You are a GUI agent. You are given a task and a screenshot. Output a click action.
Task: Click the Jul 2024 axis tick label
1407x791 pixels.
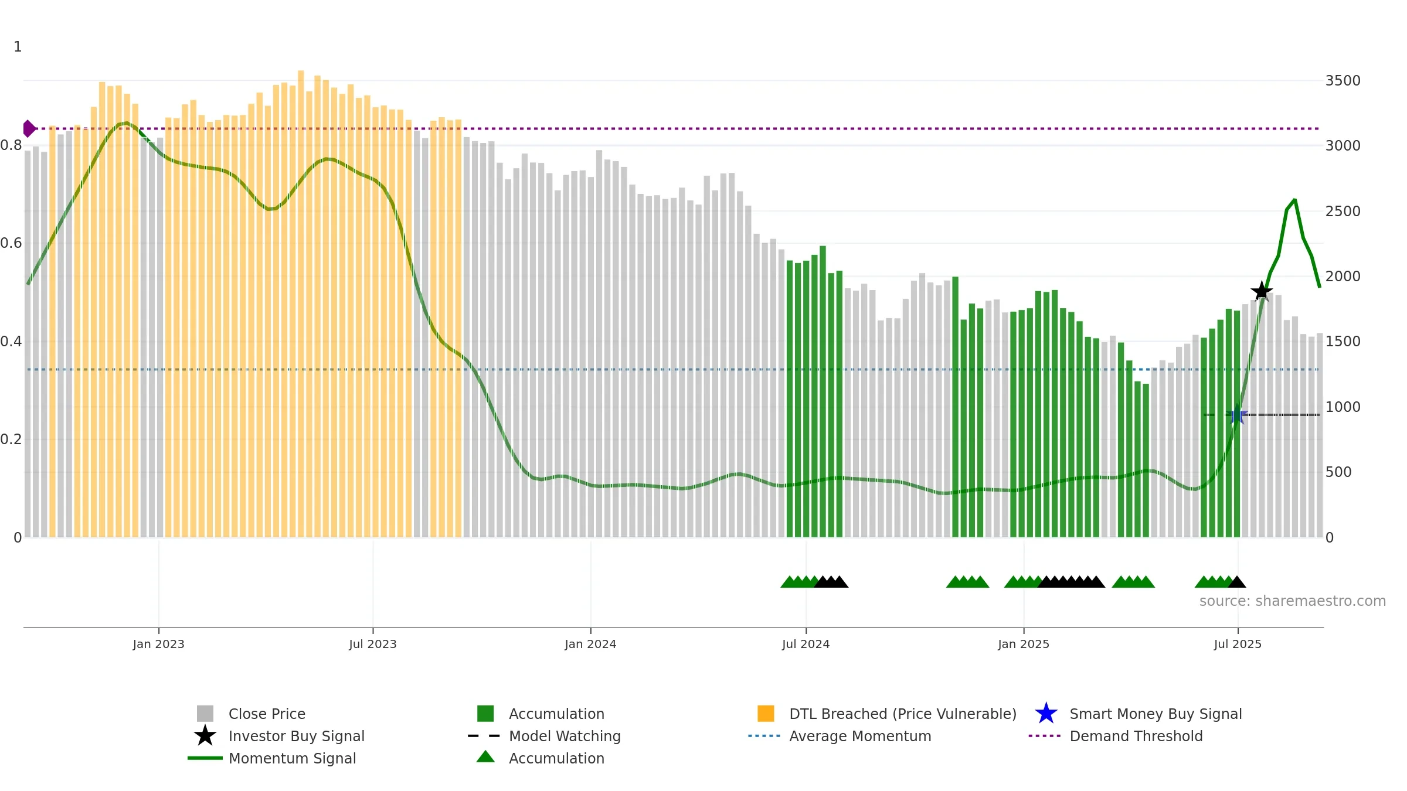806,645
